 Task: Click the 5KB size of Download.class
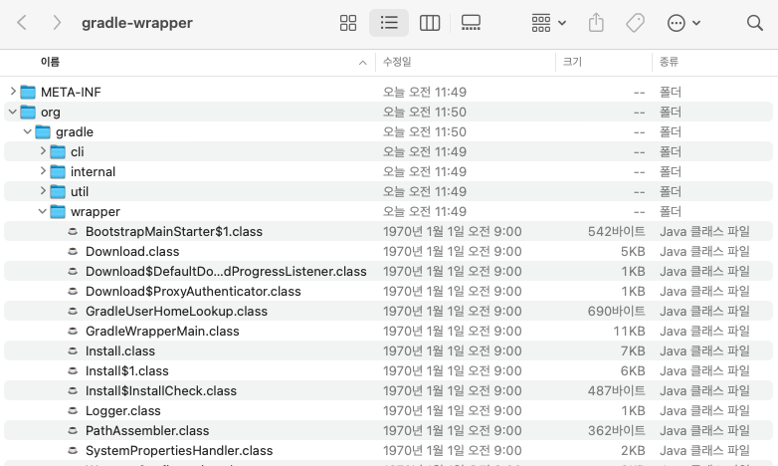[x=633, y=251]
